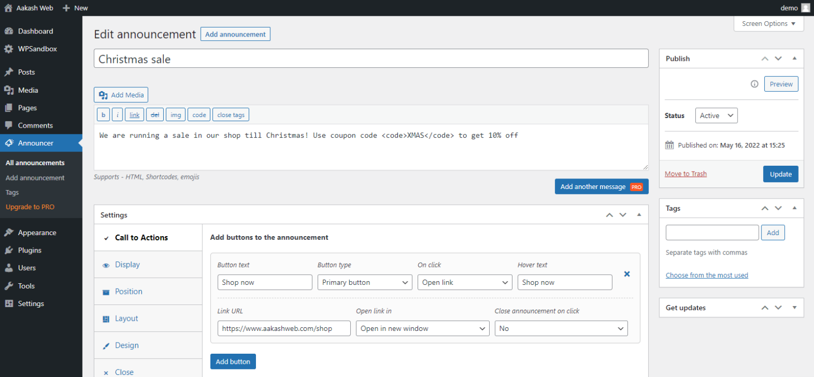This screenshot has width=814, height=377.
Task: Click the Announcer megaphone icon
Action: click(x=8, y=143)
